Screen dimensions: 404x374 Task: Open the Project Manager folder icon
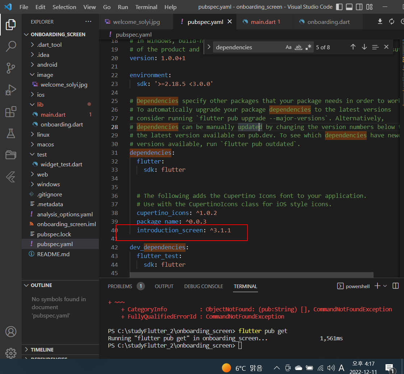click(11, 155)
